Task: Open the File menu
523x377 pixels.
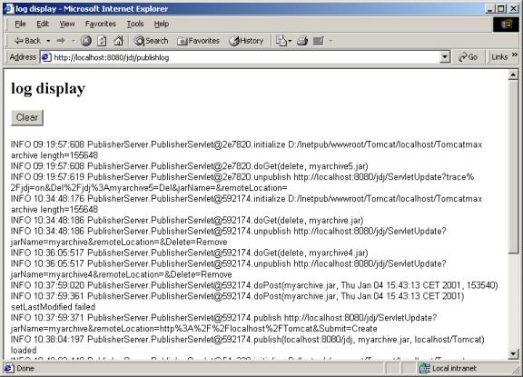Action: click(20, 24)
